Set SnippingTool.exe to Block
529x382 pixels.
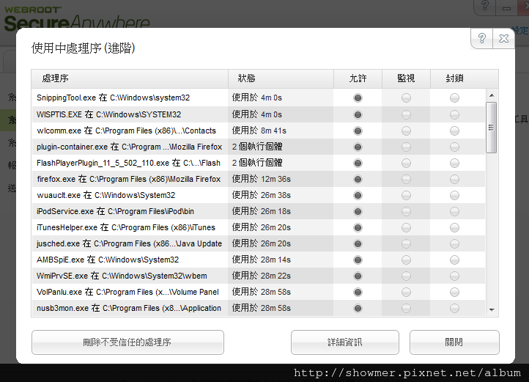point(454,98)
